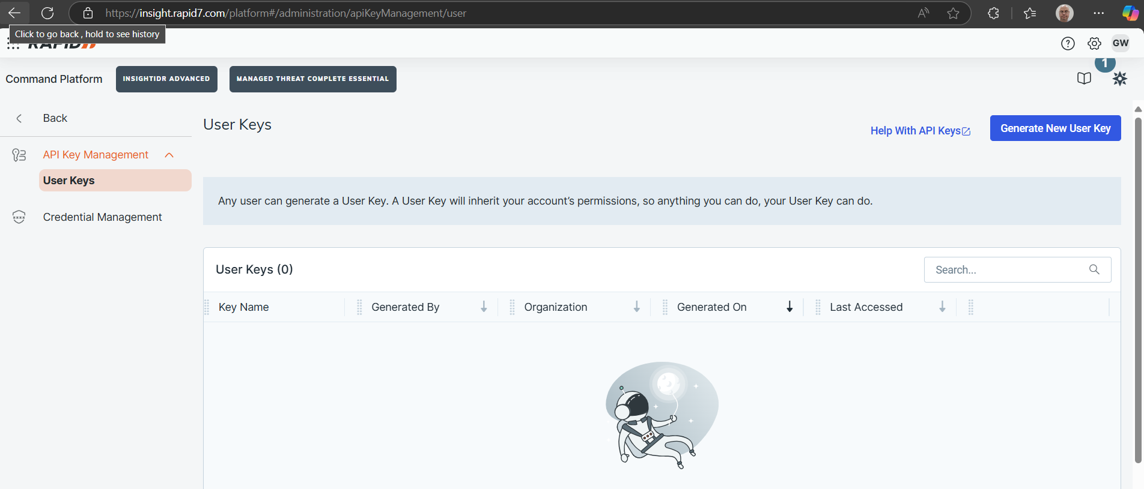
Task: Click the back chevron in the sidebar
Action: 19,118
